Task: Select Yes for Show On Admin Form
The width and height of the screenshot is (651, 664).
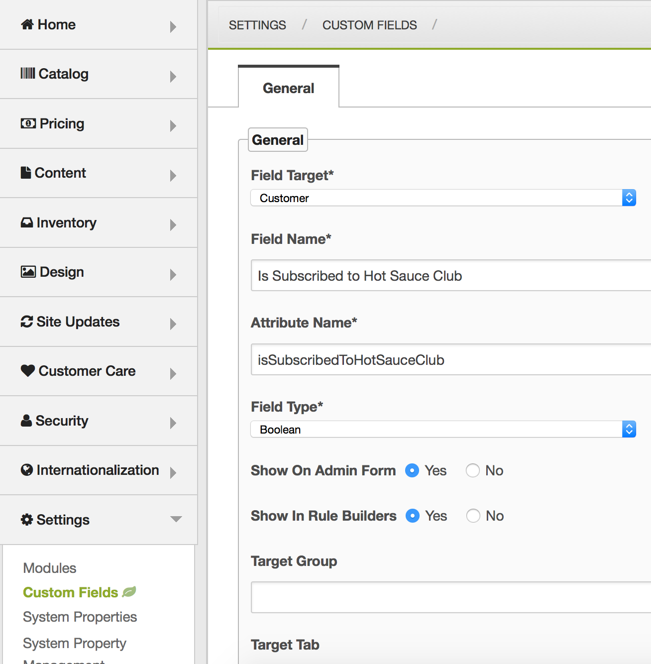Action: (412, 470)
